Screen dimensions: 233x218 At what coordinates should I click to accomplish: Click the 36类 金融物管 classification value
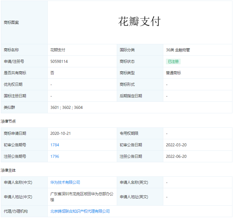pos(178,50)
